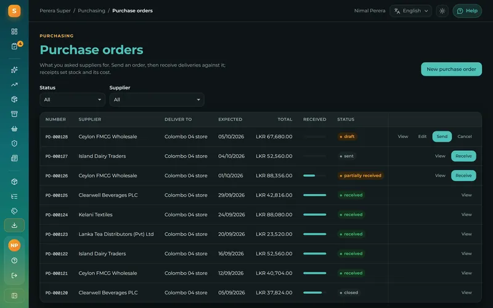Click Purchasing in the breadcrumb

point(91,10)
